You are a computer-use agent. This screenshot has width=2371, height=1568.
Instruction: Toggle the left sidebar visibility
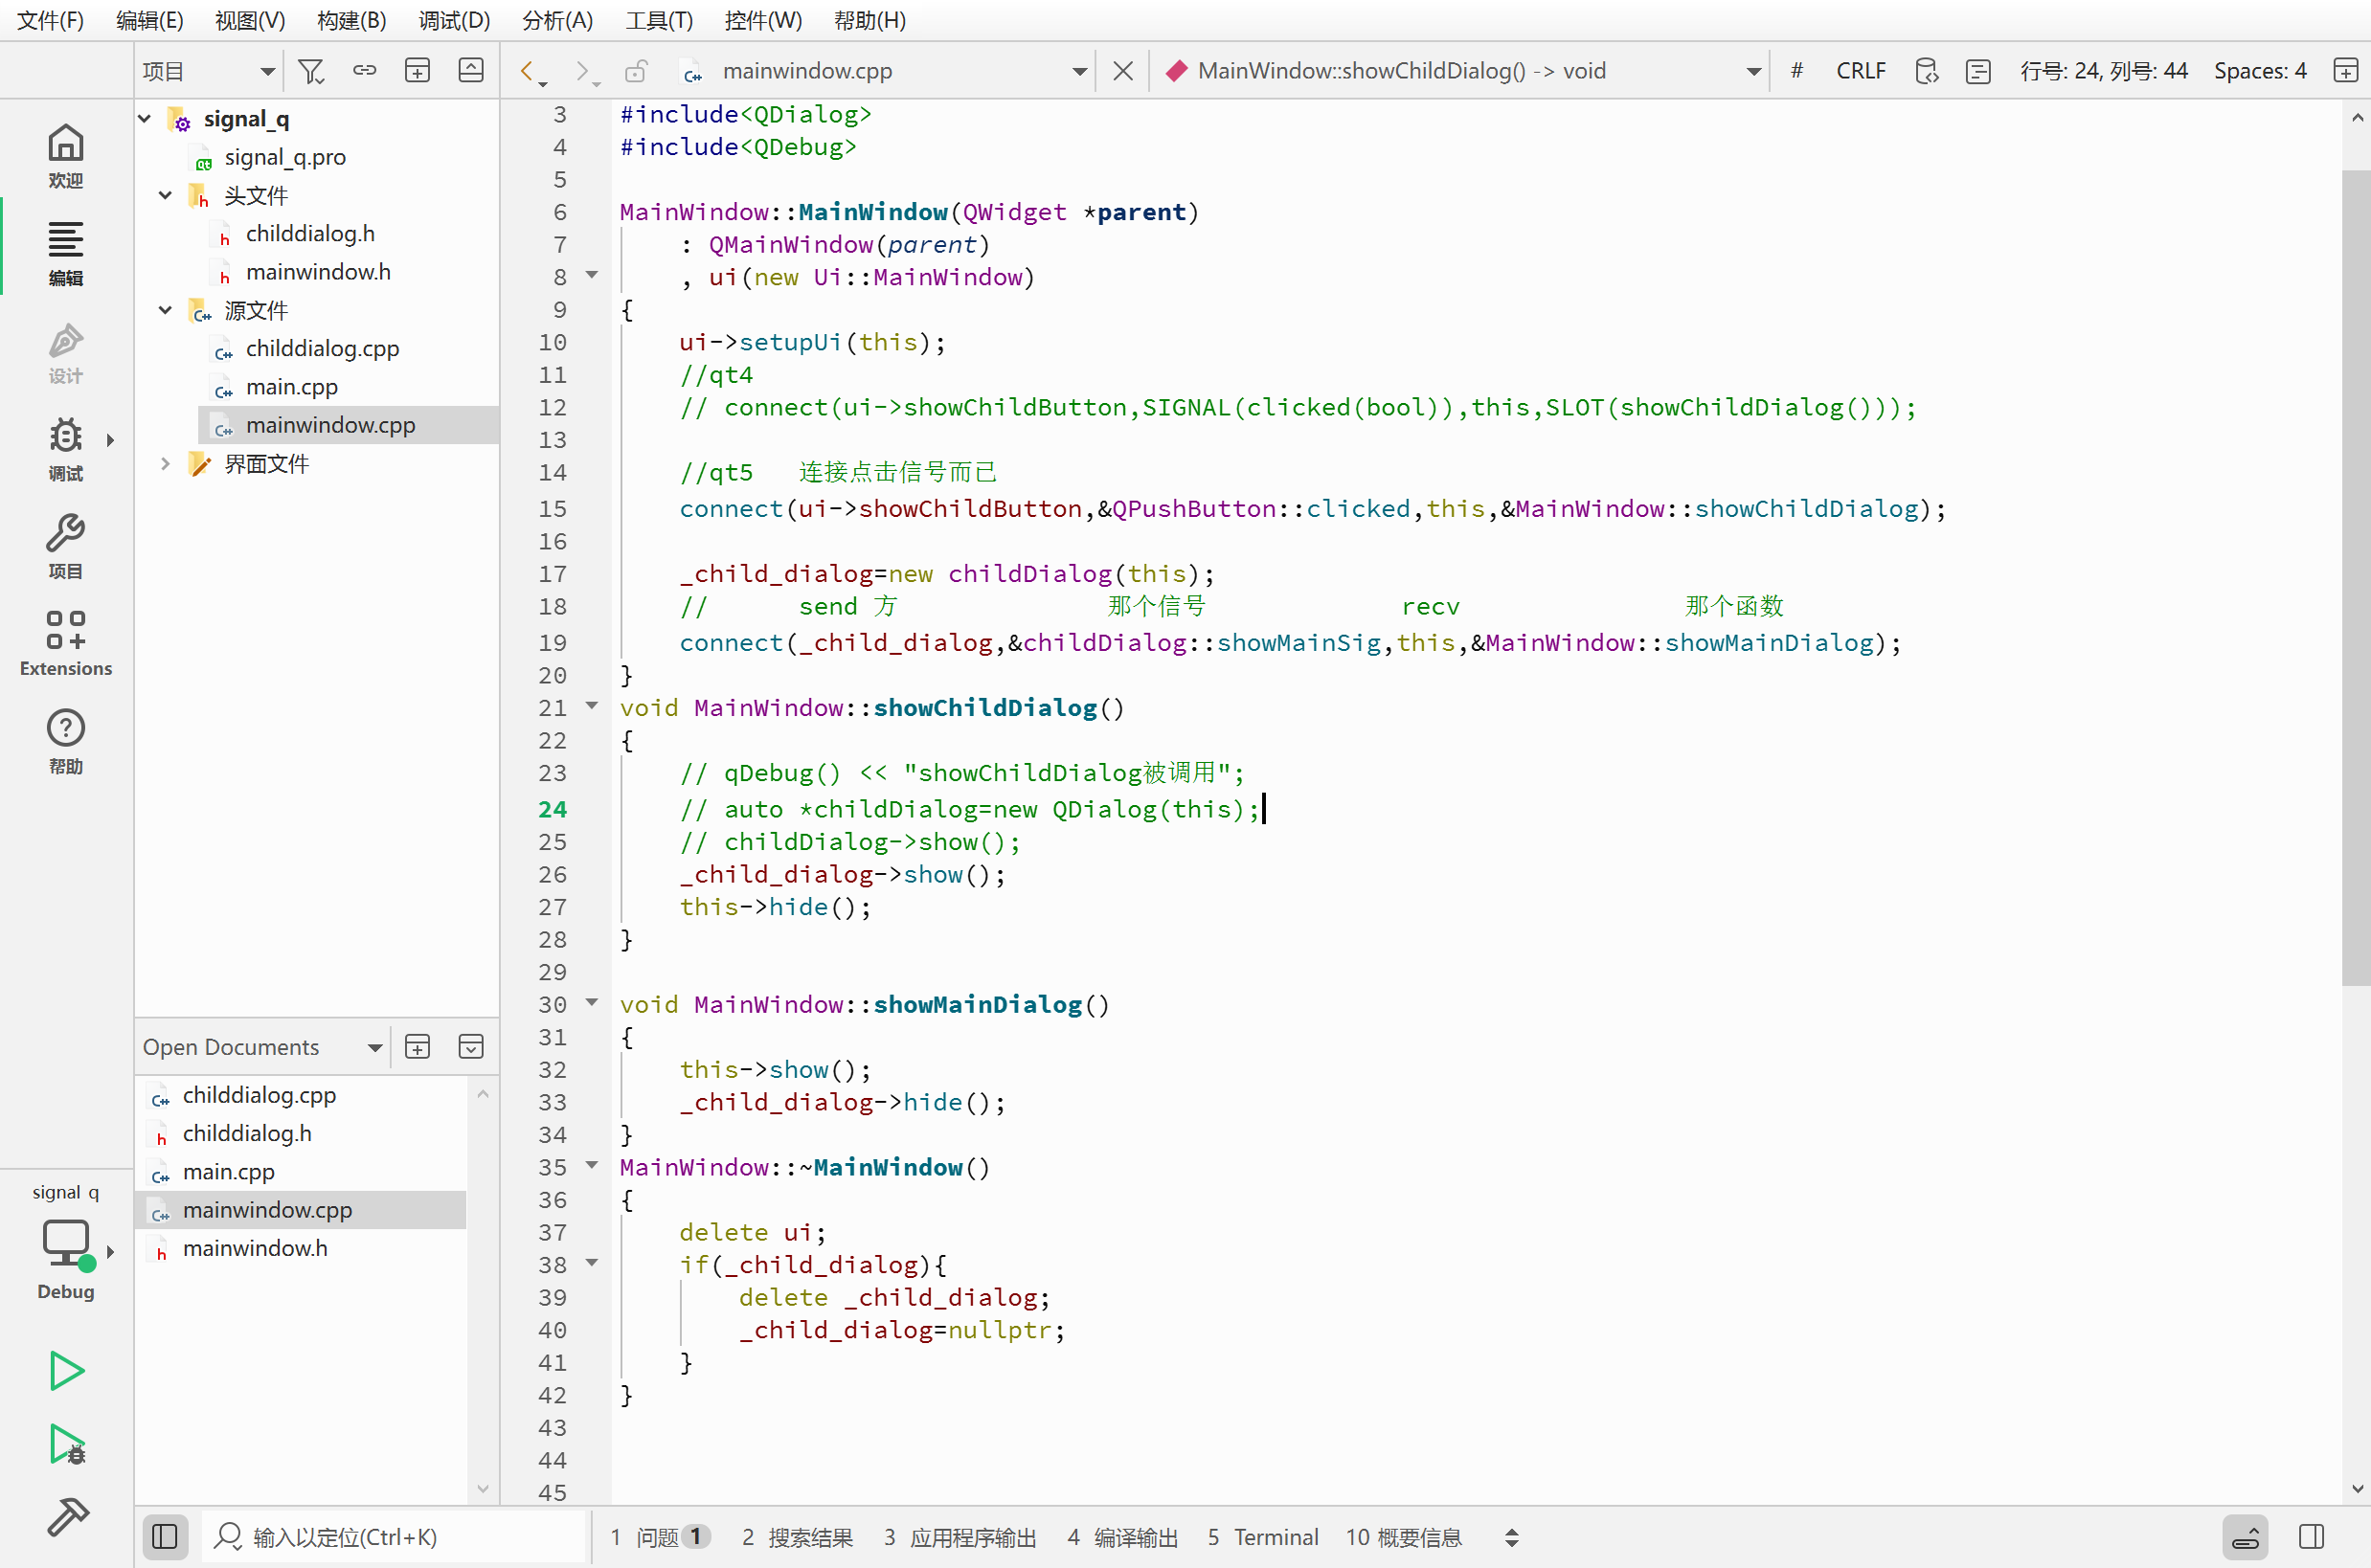pyautogui.click(x=165, y=1536)
